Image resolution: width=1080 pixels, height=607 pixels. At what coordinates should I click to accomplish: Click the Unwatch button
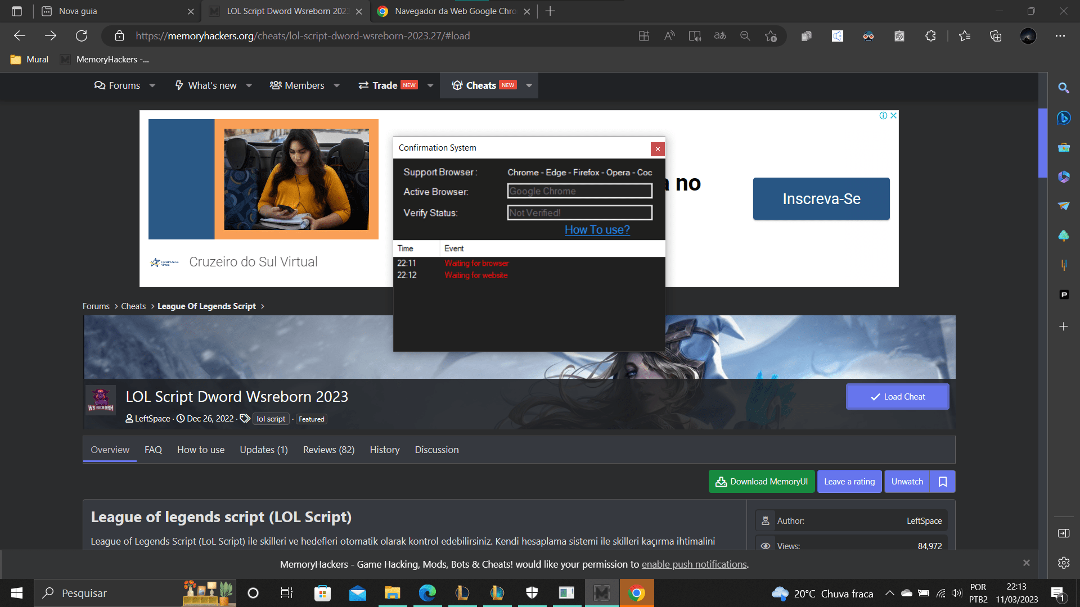tap(907, 482)
